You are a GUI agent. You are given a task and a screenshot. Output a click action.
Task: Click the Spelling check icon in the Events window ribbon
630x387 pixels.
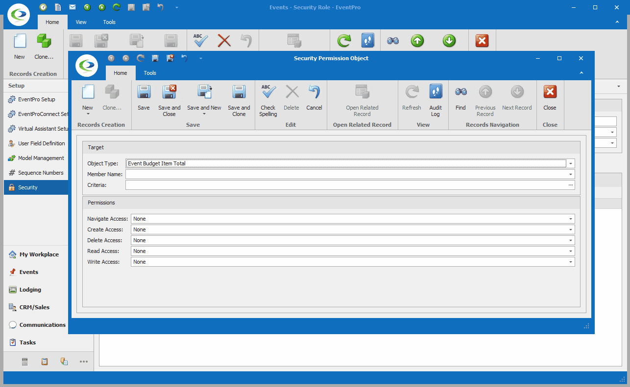pyautogui.click(x=200, y=41)
